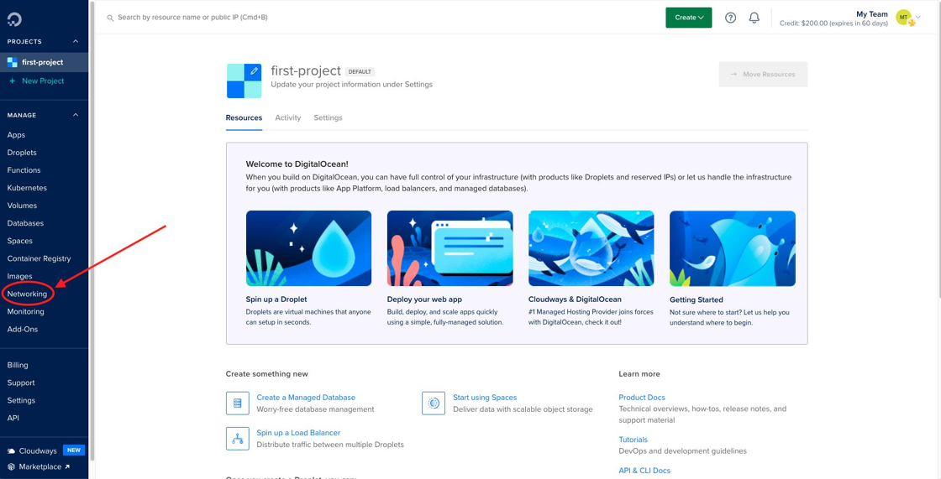
Task: Click the Credit: $200.00 text
Action: pyautogui.click(x=833, y=24)
